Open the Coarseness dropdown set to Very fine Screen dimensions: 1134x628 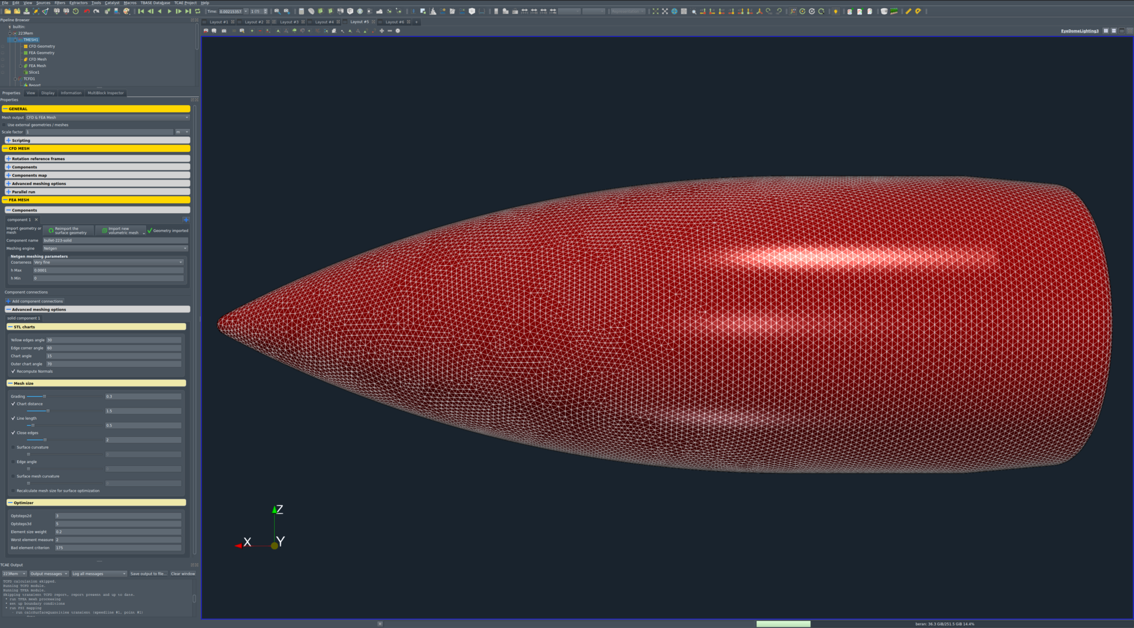pyautogui.click(x=108, y=262)
